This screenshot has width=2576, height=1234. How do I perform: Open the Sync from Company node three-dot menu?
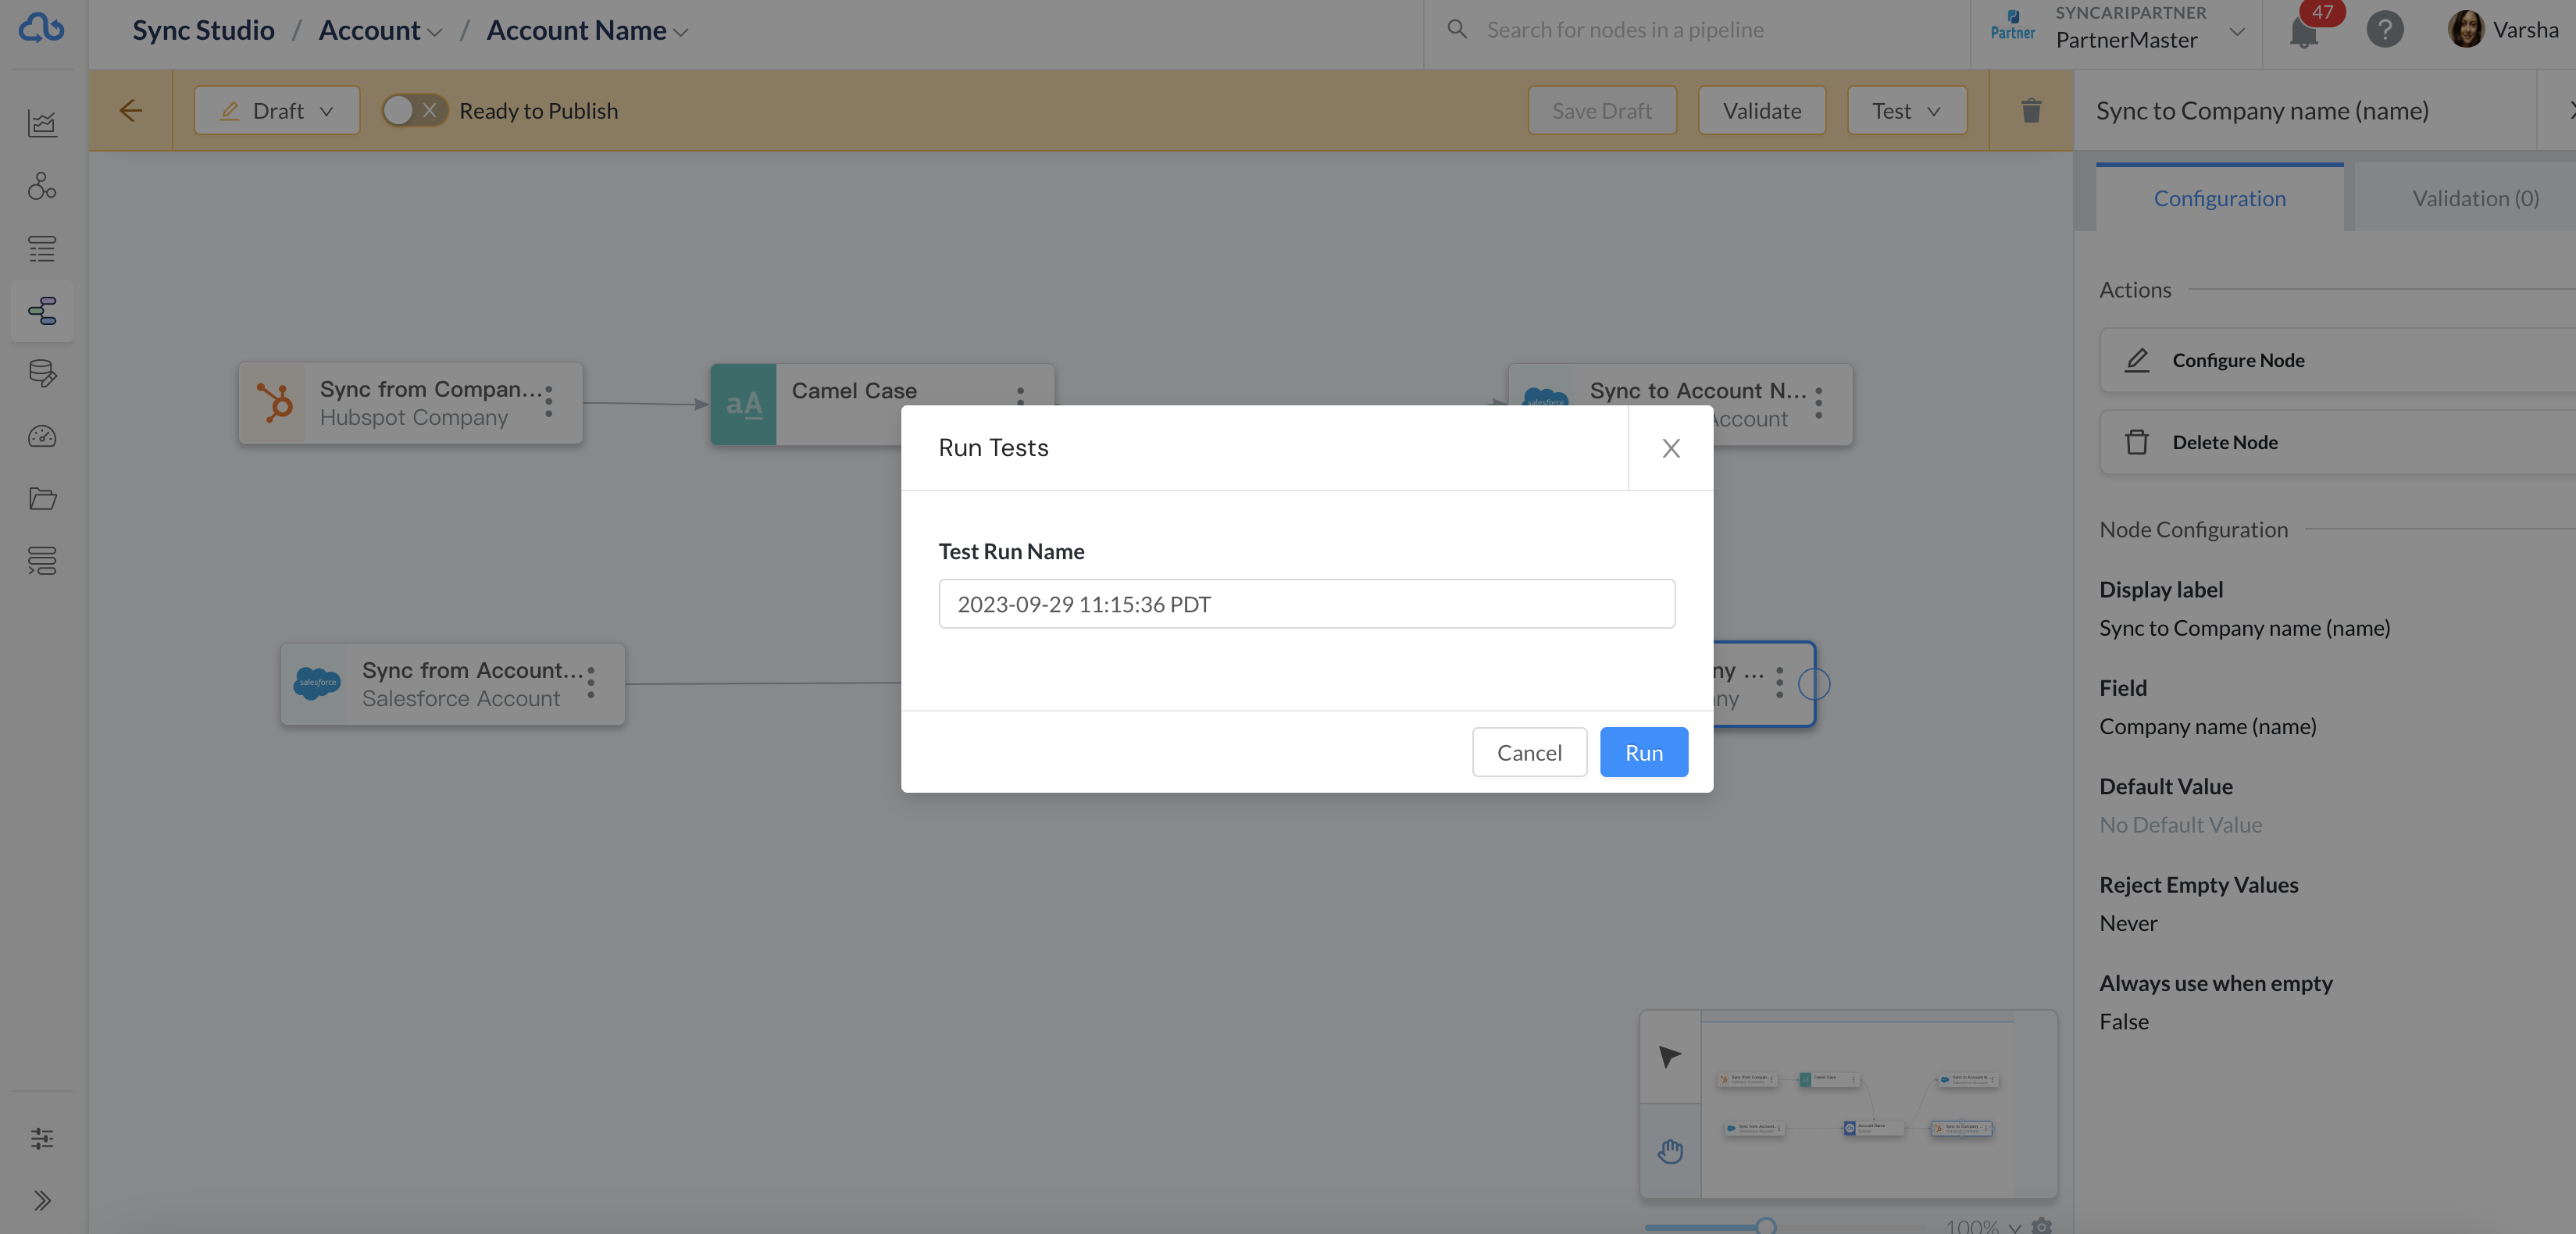[x=549, y=402]
